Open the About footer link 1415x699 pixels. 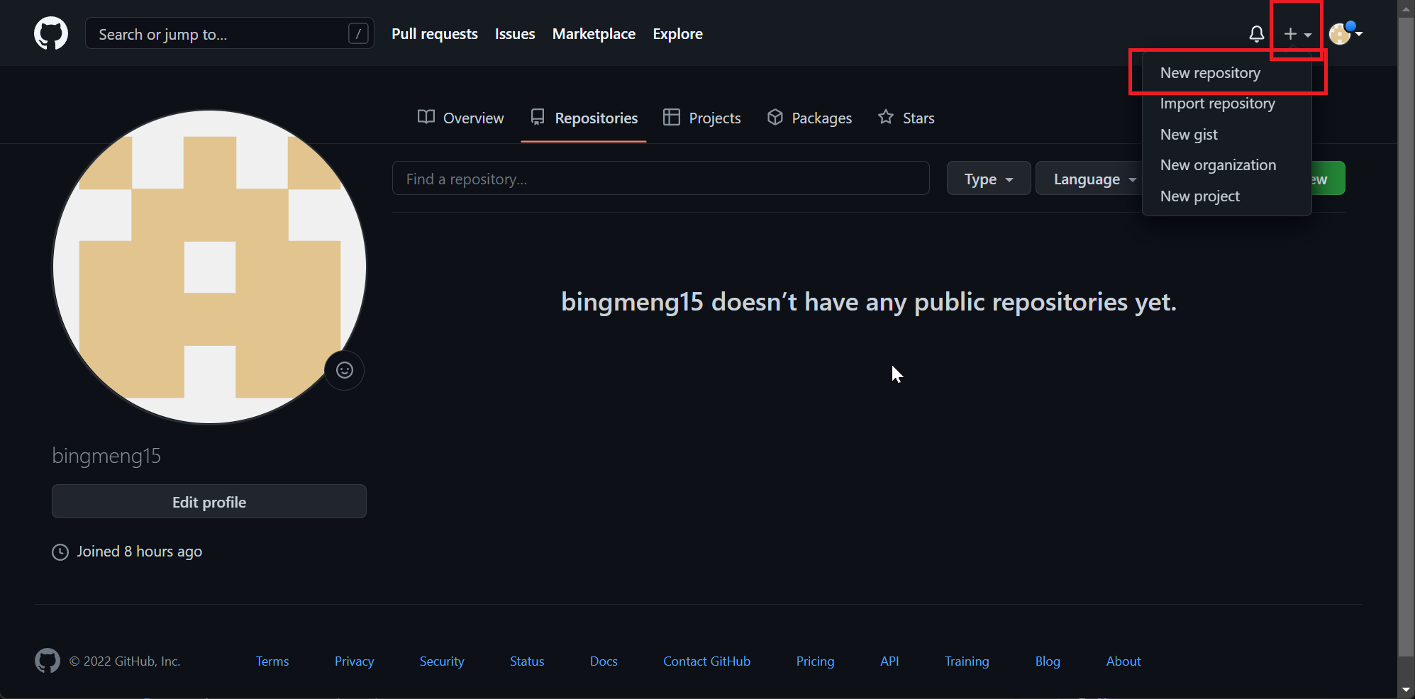pos(1123,661)
